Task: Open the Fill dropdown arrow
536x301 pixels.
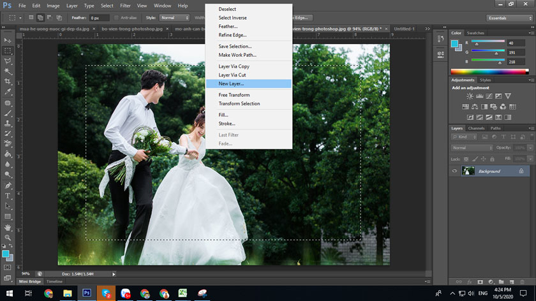Action: coord(530,159)
